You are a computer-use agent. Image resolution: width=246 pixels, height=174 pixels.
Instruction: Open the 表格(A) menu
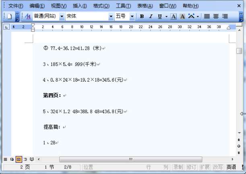[x=145, y=6]
